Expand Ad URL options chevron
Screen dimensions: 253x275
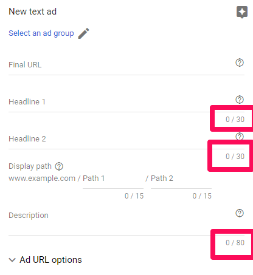[x=12, y=260]
